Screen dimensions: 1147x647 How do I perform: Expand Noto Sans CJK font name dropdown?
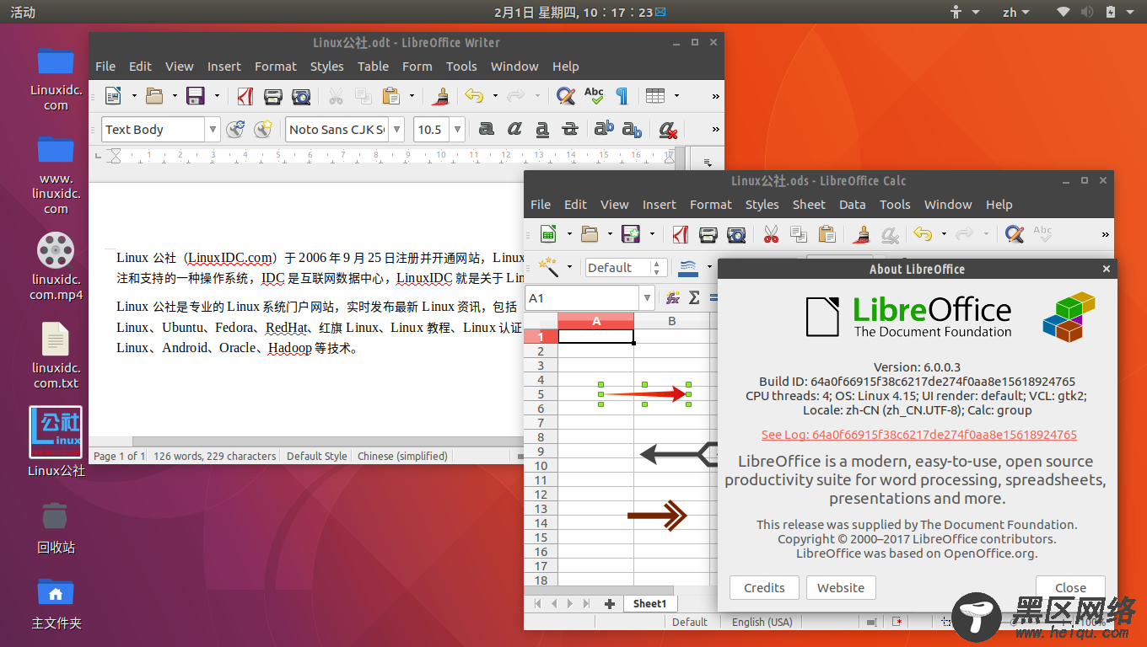pos(396,130)
